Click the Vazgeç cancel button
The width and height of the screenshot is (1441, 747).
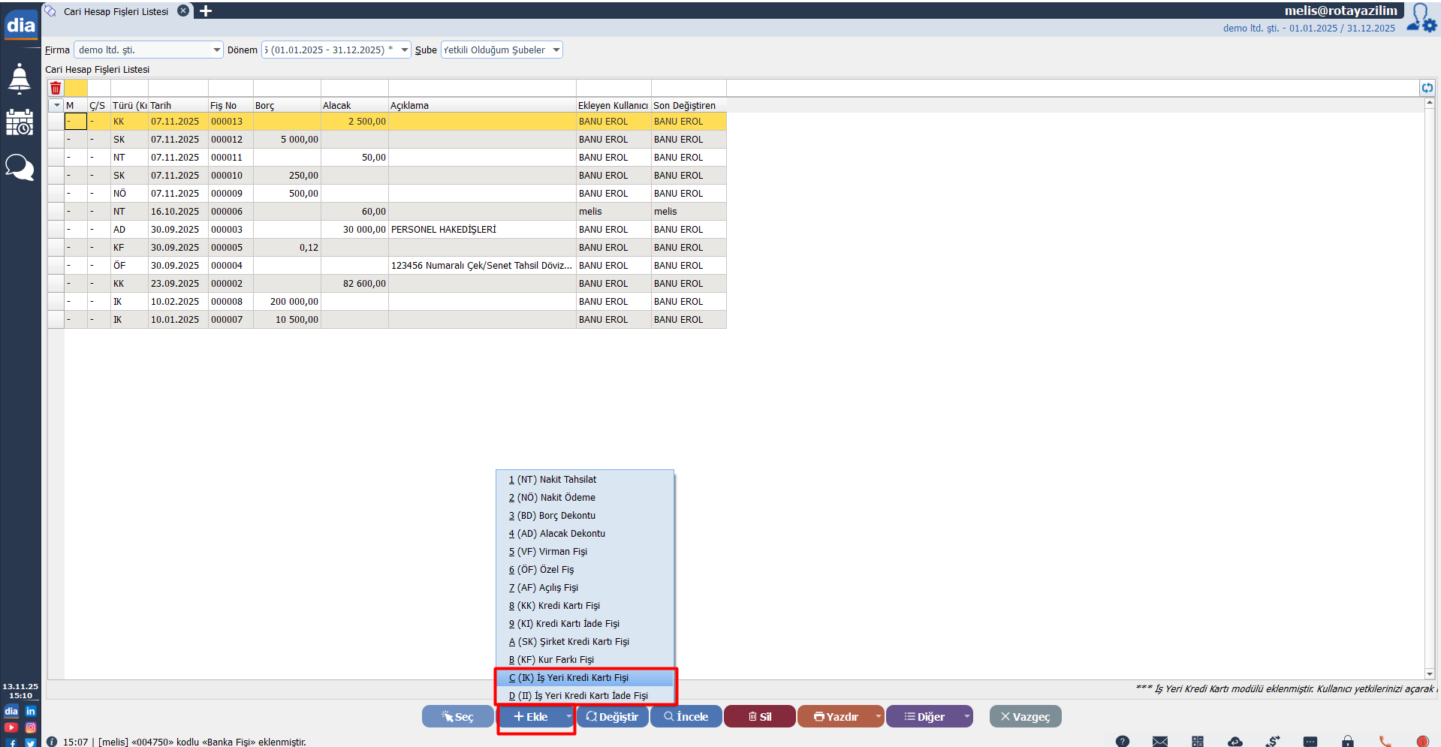coord(1025,716)
